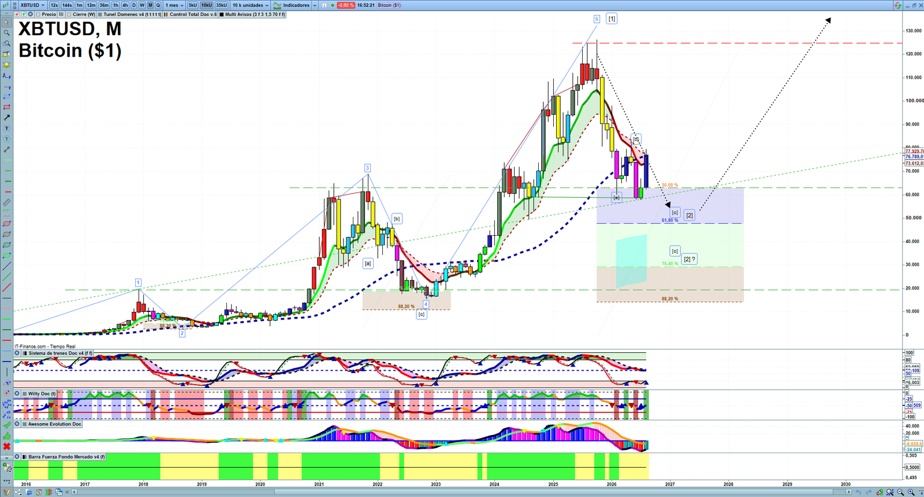Viewport: 924px width, 497px height.
Task: Toggle the quarterly Q timeframe button
Action: coord(158,5)
